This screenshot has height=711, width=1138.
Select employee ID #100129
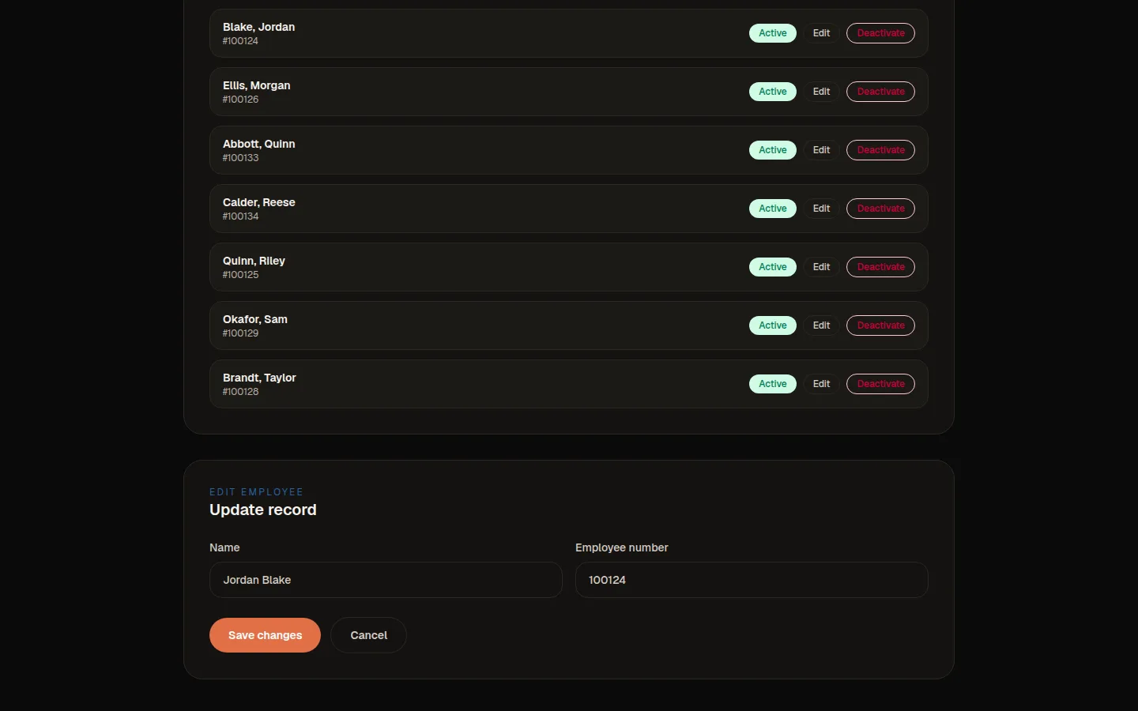[240, 333]
